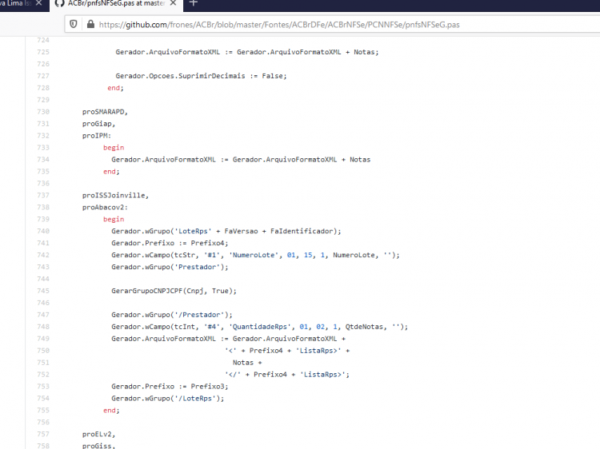
Task: Select line number 725
Action: (43, 52)
